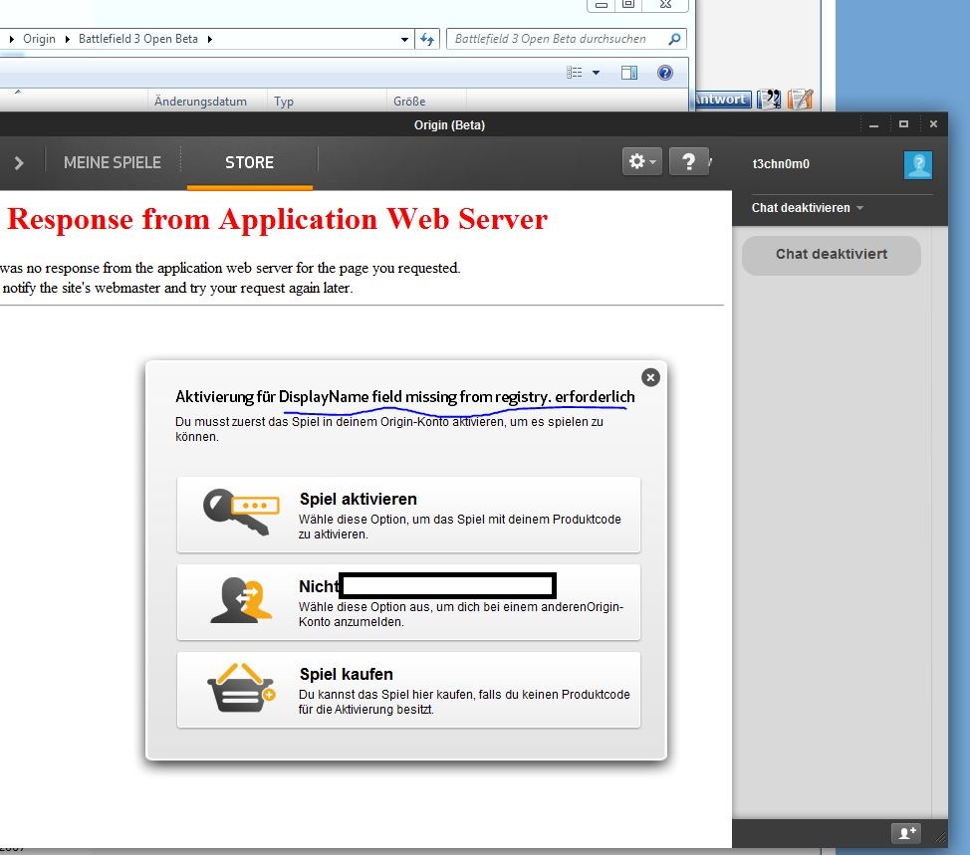Click the switch user icon in the Nicht option
Screen dimensions: 970x855
click(x=242, y=600)
